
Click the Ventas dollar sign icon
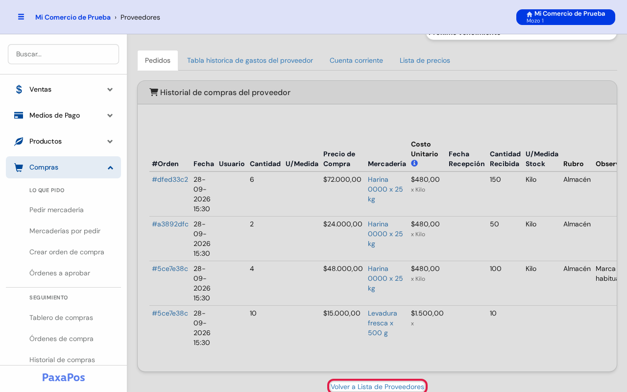[x=19, y=89]
